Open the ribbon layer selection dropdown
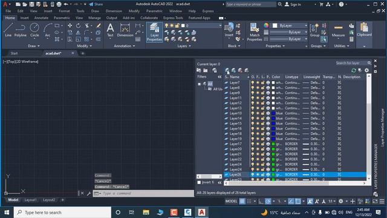 [220, 25]
